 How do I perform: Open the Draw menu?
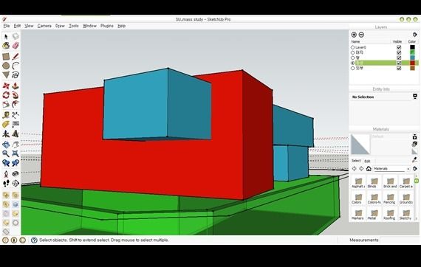[x=60, y=26]
